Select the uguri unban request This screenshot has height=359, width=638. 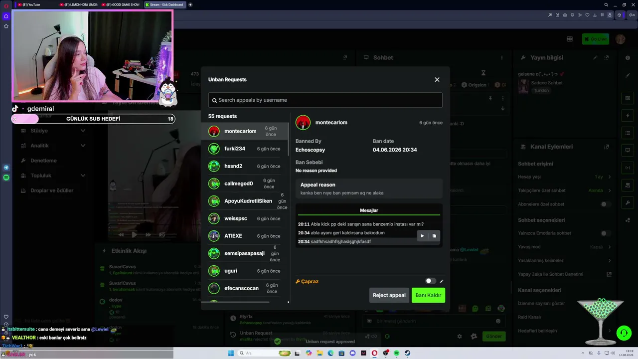(244, 271)
